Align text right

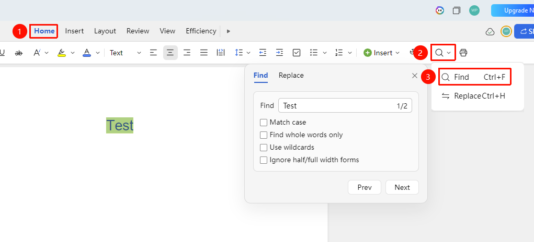[x=187, y=53]
